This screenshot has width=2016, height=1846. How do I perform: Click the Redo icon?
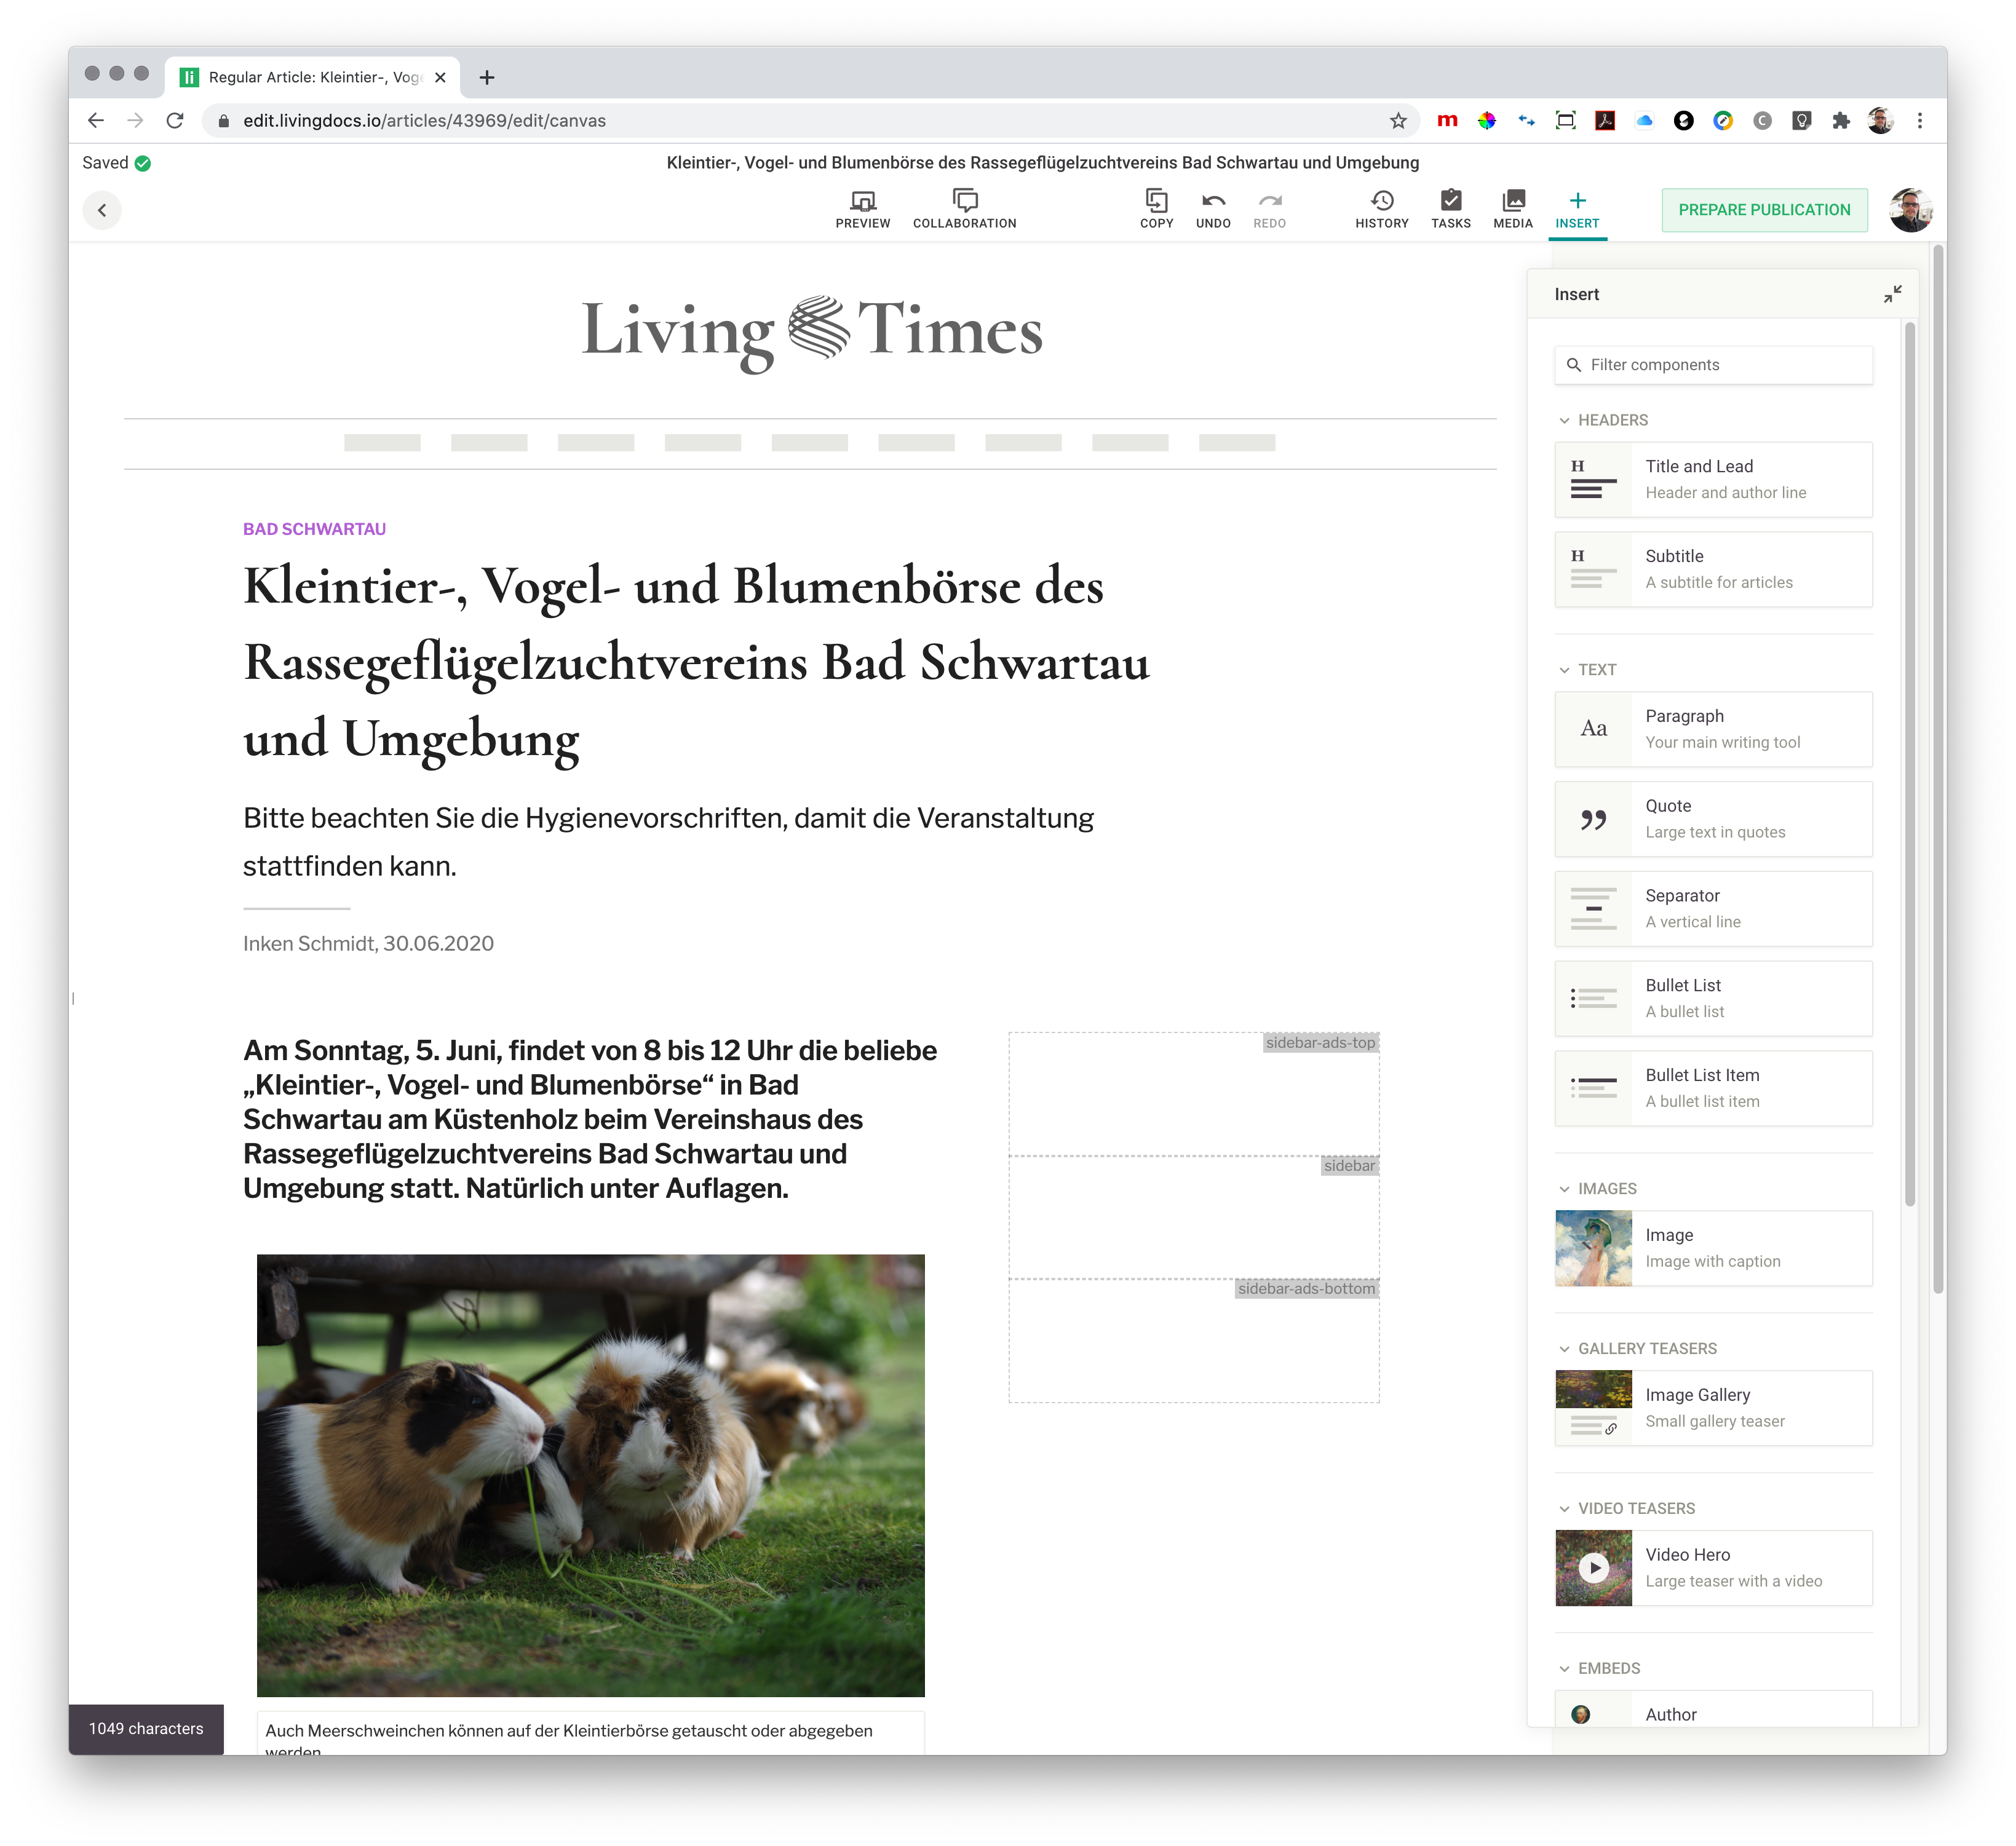[1269, 210]
